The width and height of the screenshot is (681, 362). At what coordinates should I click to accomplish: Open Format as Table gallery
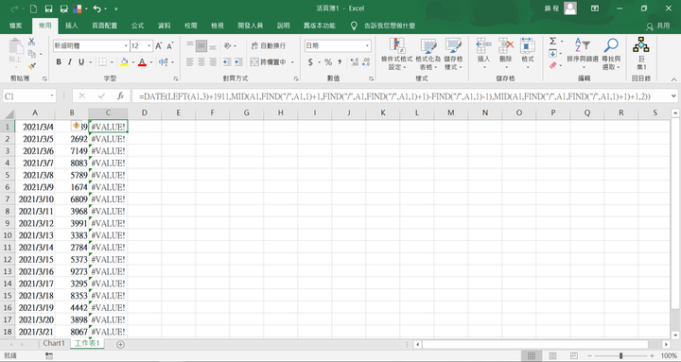coord(428,54)
